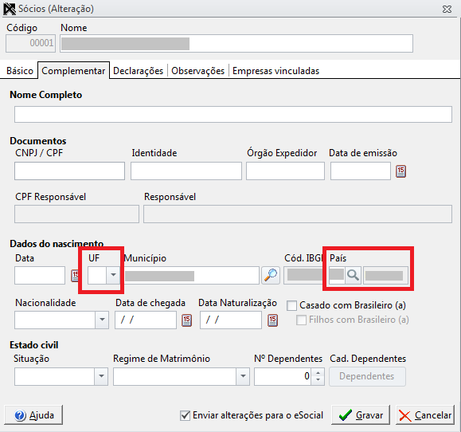This screenshot has width=461, height=432.
Task: Open the Empresas vinculadas tab
Action: coord(275,71)
